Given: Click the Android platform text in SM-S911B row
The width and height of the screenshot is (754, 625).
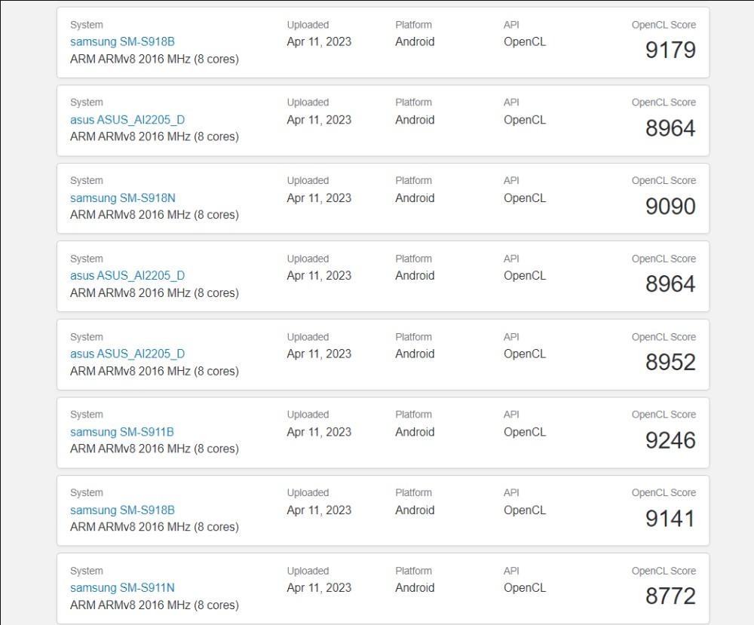Looking at the screenshot, I should [415, 432].
